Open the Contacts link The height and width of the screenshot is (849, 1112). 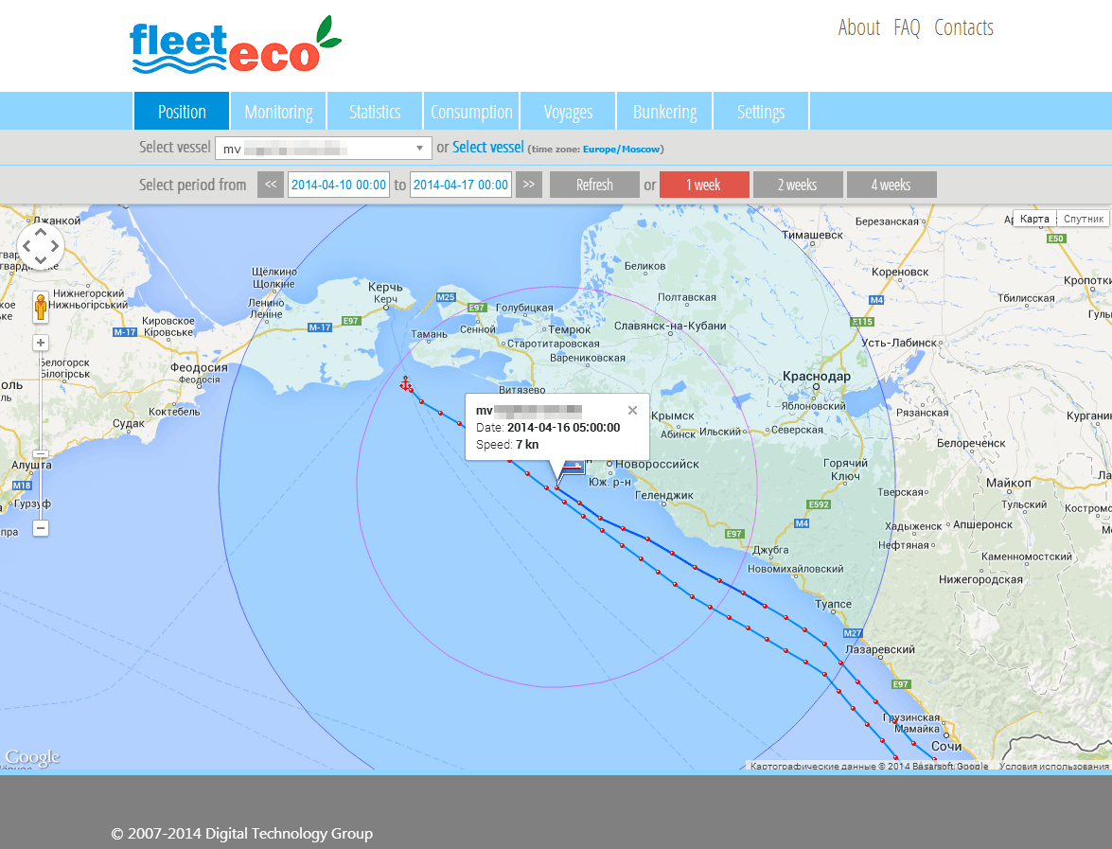[x=963, y=27]
